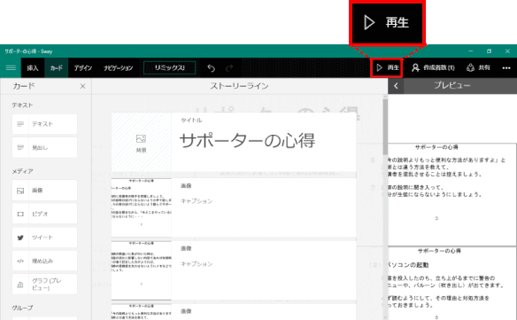Viewport: 517px width, 320px height.
Task: Select the ストーリーライン heading
Action: click(x=239, y=86)
